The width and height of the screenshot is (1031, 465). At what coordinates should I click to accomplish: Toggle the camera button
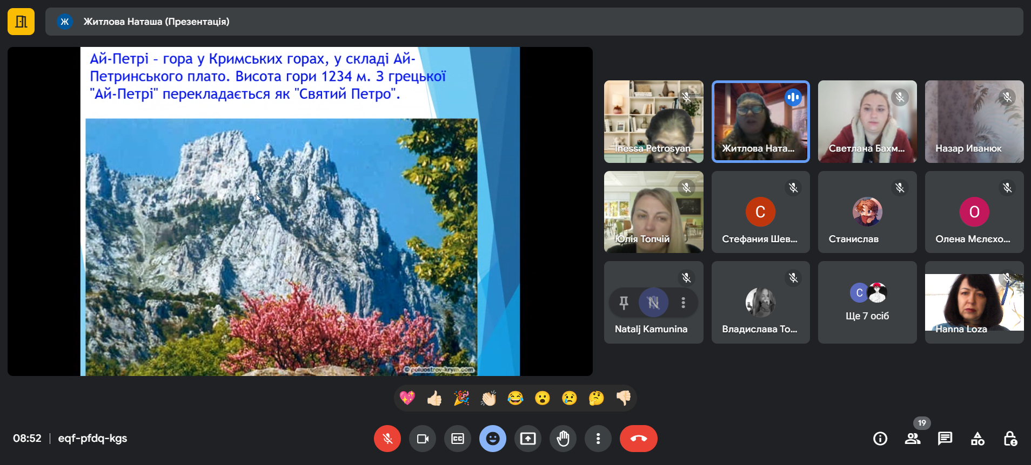click(x=422, y=439)
